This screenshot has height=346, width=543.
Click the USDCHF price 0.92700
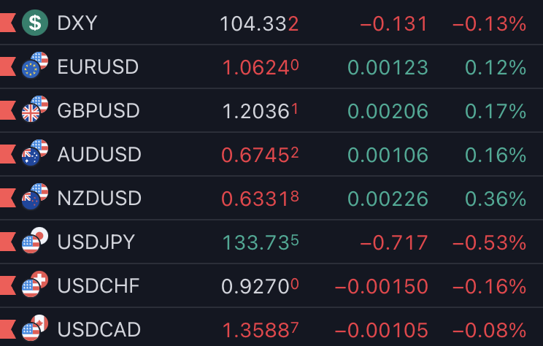click(x=260, y=286)
